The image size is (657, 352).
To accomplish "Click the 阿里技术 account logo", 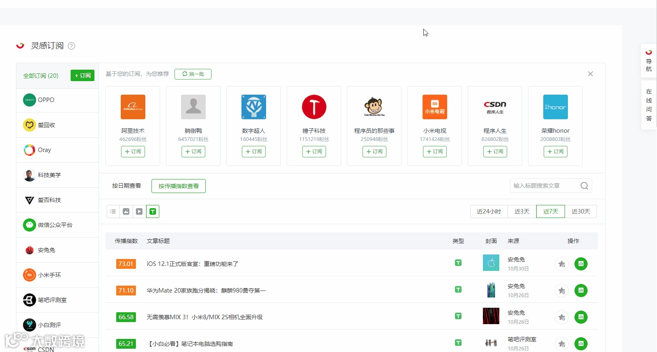I will pyautogui.click(x=133, y=107).
